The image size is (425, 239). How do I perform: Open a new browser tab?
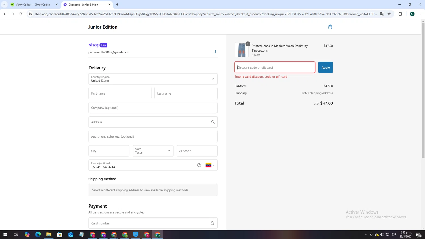click(x=117, y=5)
